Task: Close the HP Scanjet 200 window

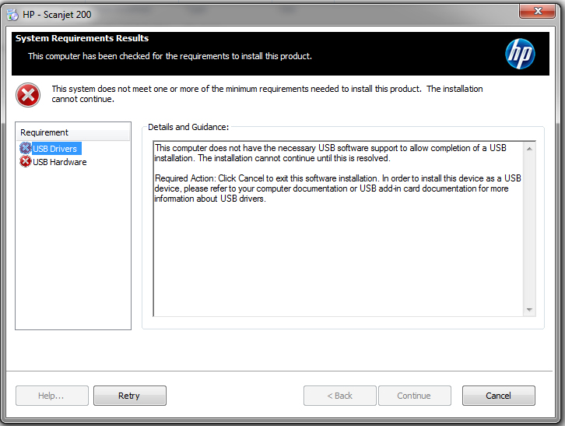Action: (x=537, y=11)
